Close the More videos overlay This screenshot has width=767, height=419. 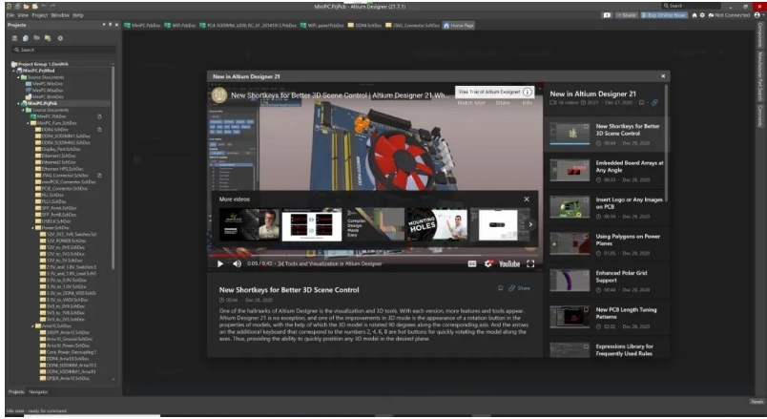point(527,199)
